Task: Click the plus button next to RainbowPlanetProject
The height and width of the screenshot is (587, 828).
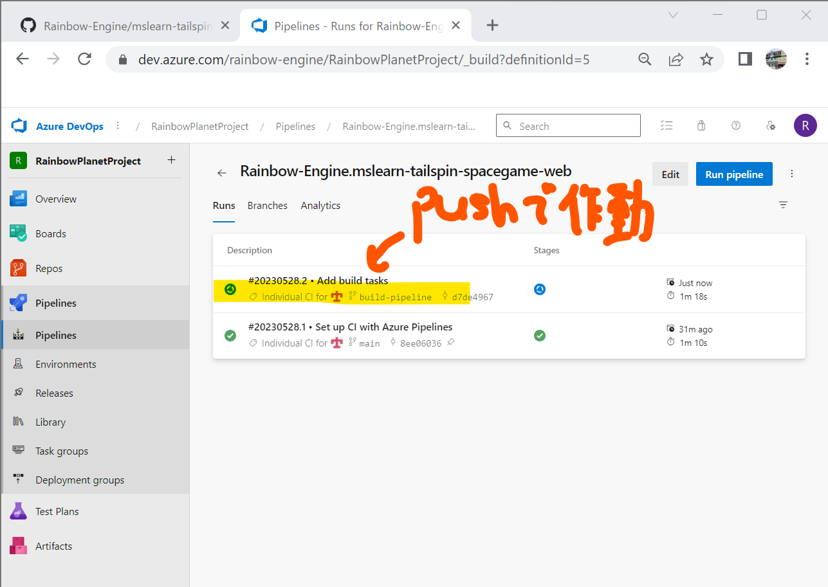Action: [x=171, y=160]
